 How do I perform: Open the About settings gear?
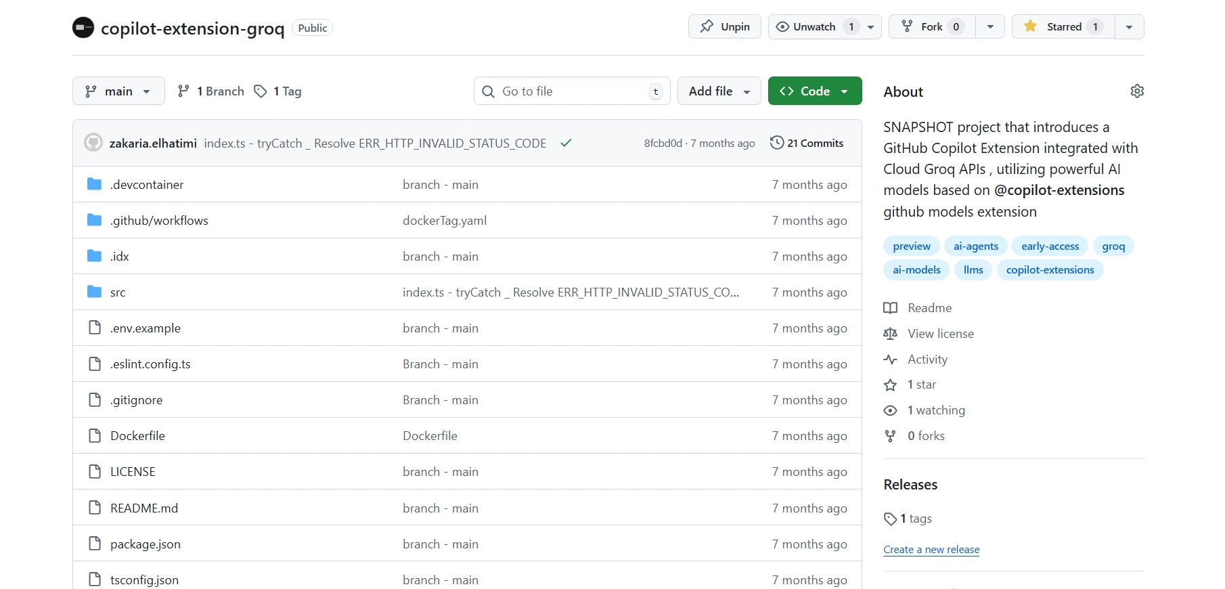[x=1137, y=91]
